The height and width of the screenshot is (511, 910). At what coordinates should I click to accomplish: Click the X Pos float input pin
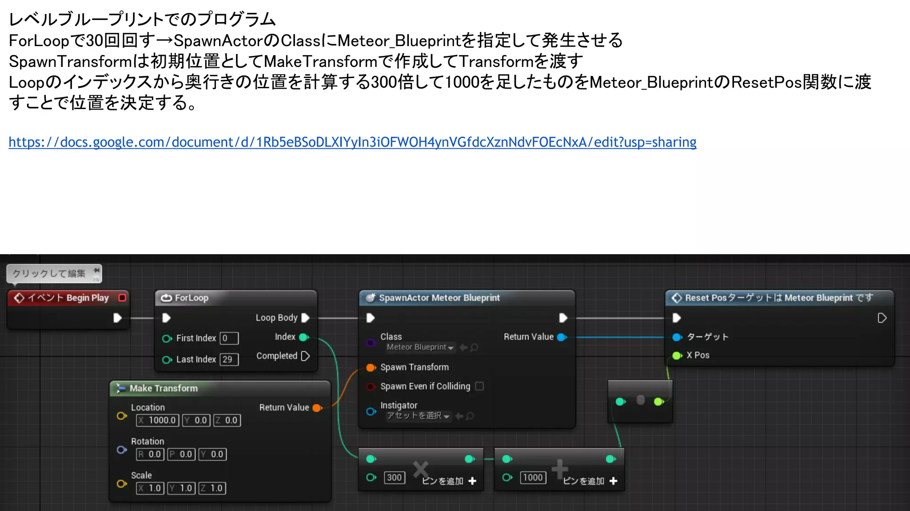(x=677, y=355)
